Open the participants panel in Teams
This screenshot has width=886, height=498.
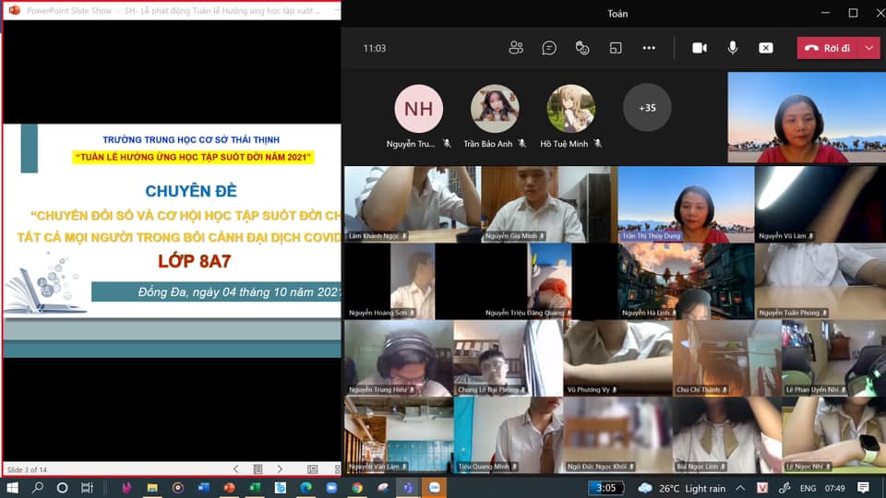pos(516,48)
